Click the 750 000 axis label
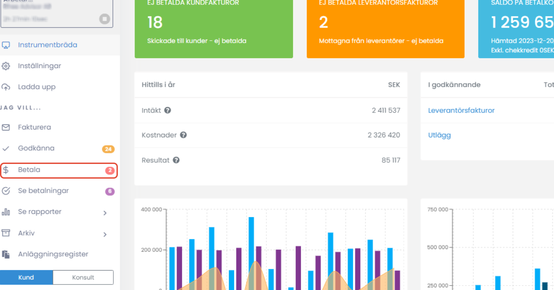Viewport: 554px width, 290px height. pyautogui.click(x=438, y=209)
